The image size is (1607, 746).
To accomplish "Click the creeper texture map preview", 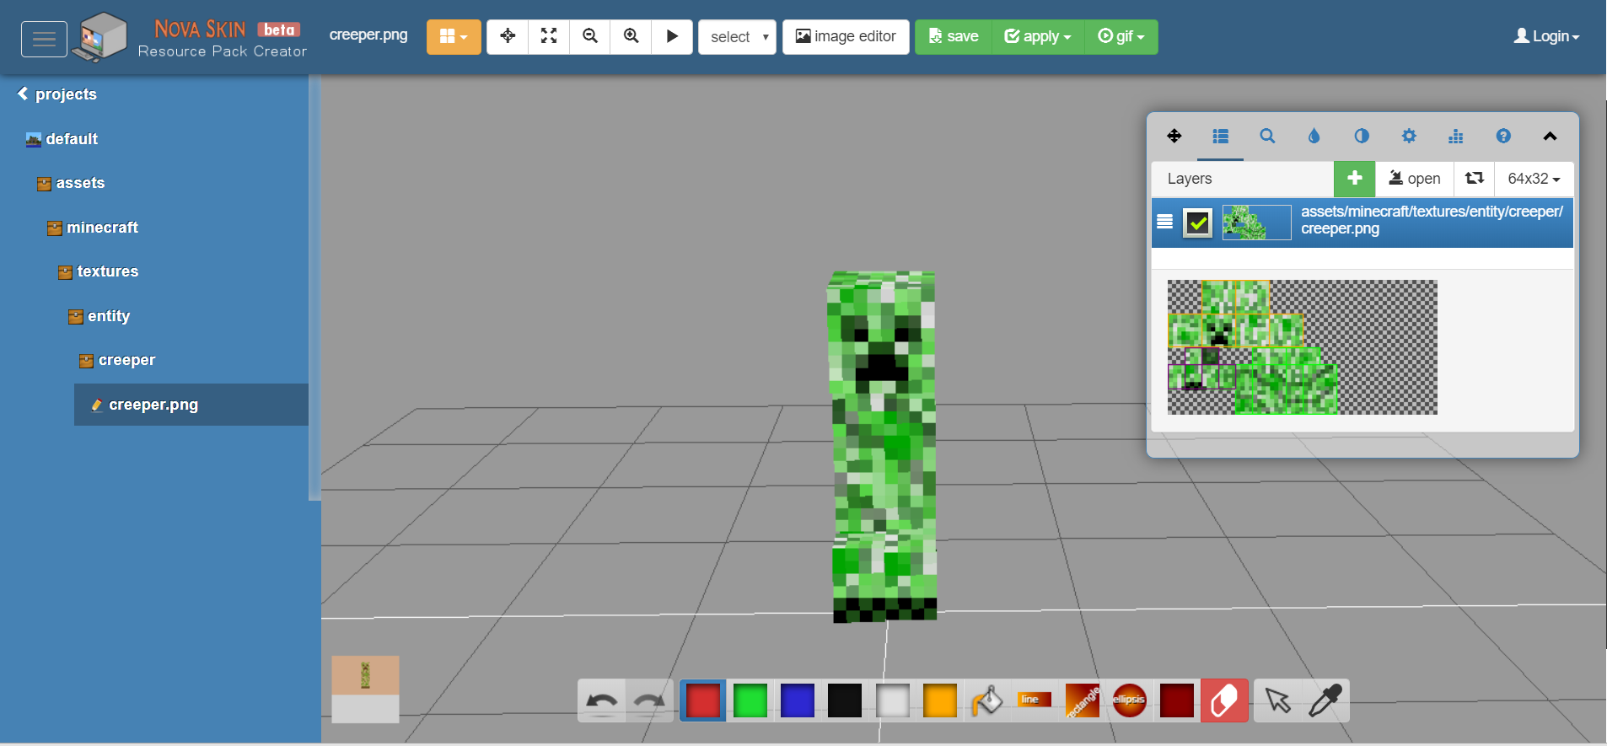I will (x=1302, y=347).
